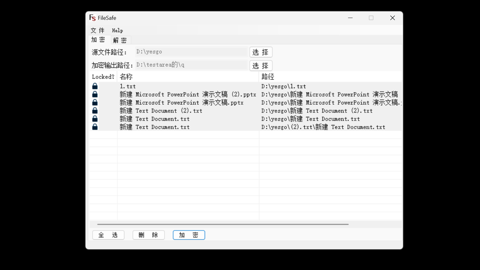The width and height of the screenshot is (480, 270).
Task: Select the 1.txt file name
Action: click(x=127, y=86)
